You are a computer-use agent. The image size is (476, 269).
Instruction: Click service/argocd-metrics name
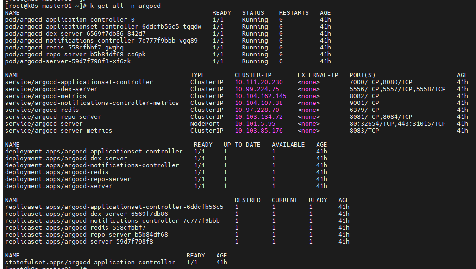45,96
